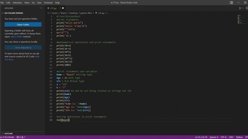Click line number 33 in the gutter
248x139 pixels.
(51, 120)
